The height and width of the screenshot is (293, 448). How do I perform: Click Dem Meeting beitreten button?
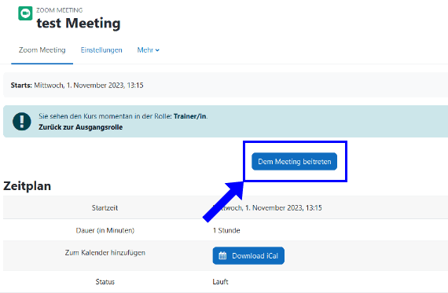[x=294, y=162]
